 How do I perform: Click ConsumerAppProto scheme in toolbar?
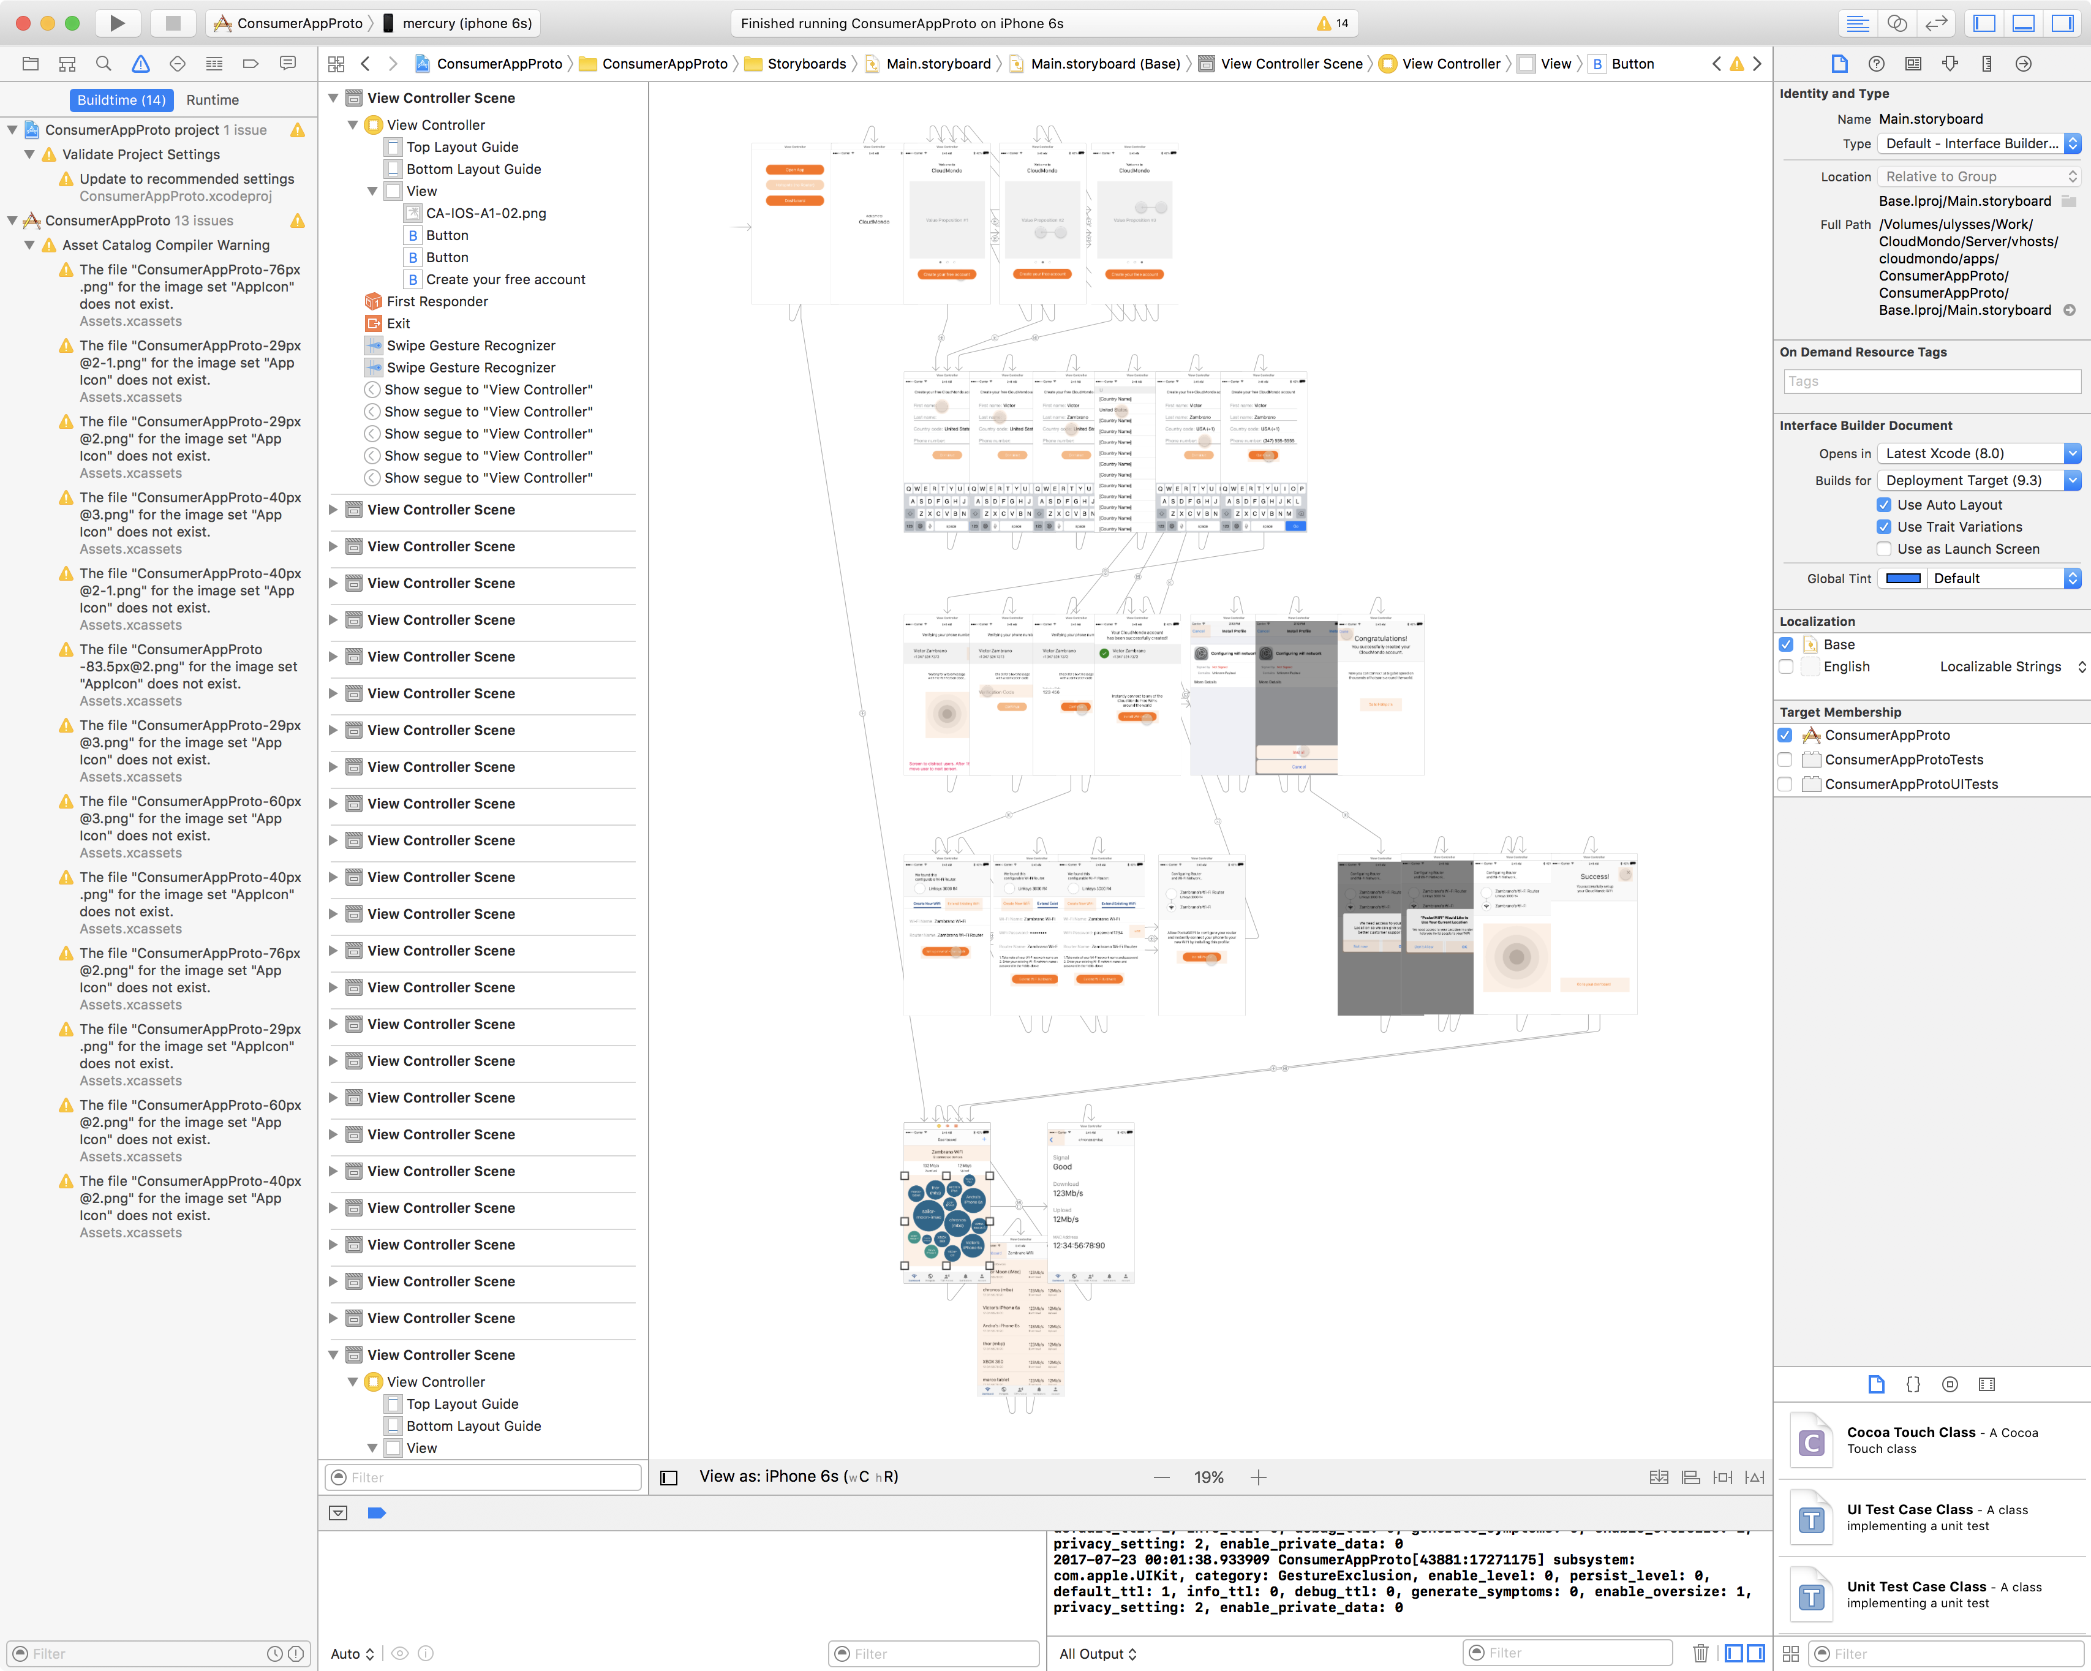coord(288,23)
